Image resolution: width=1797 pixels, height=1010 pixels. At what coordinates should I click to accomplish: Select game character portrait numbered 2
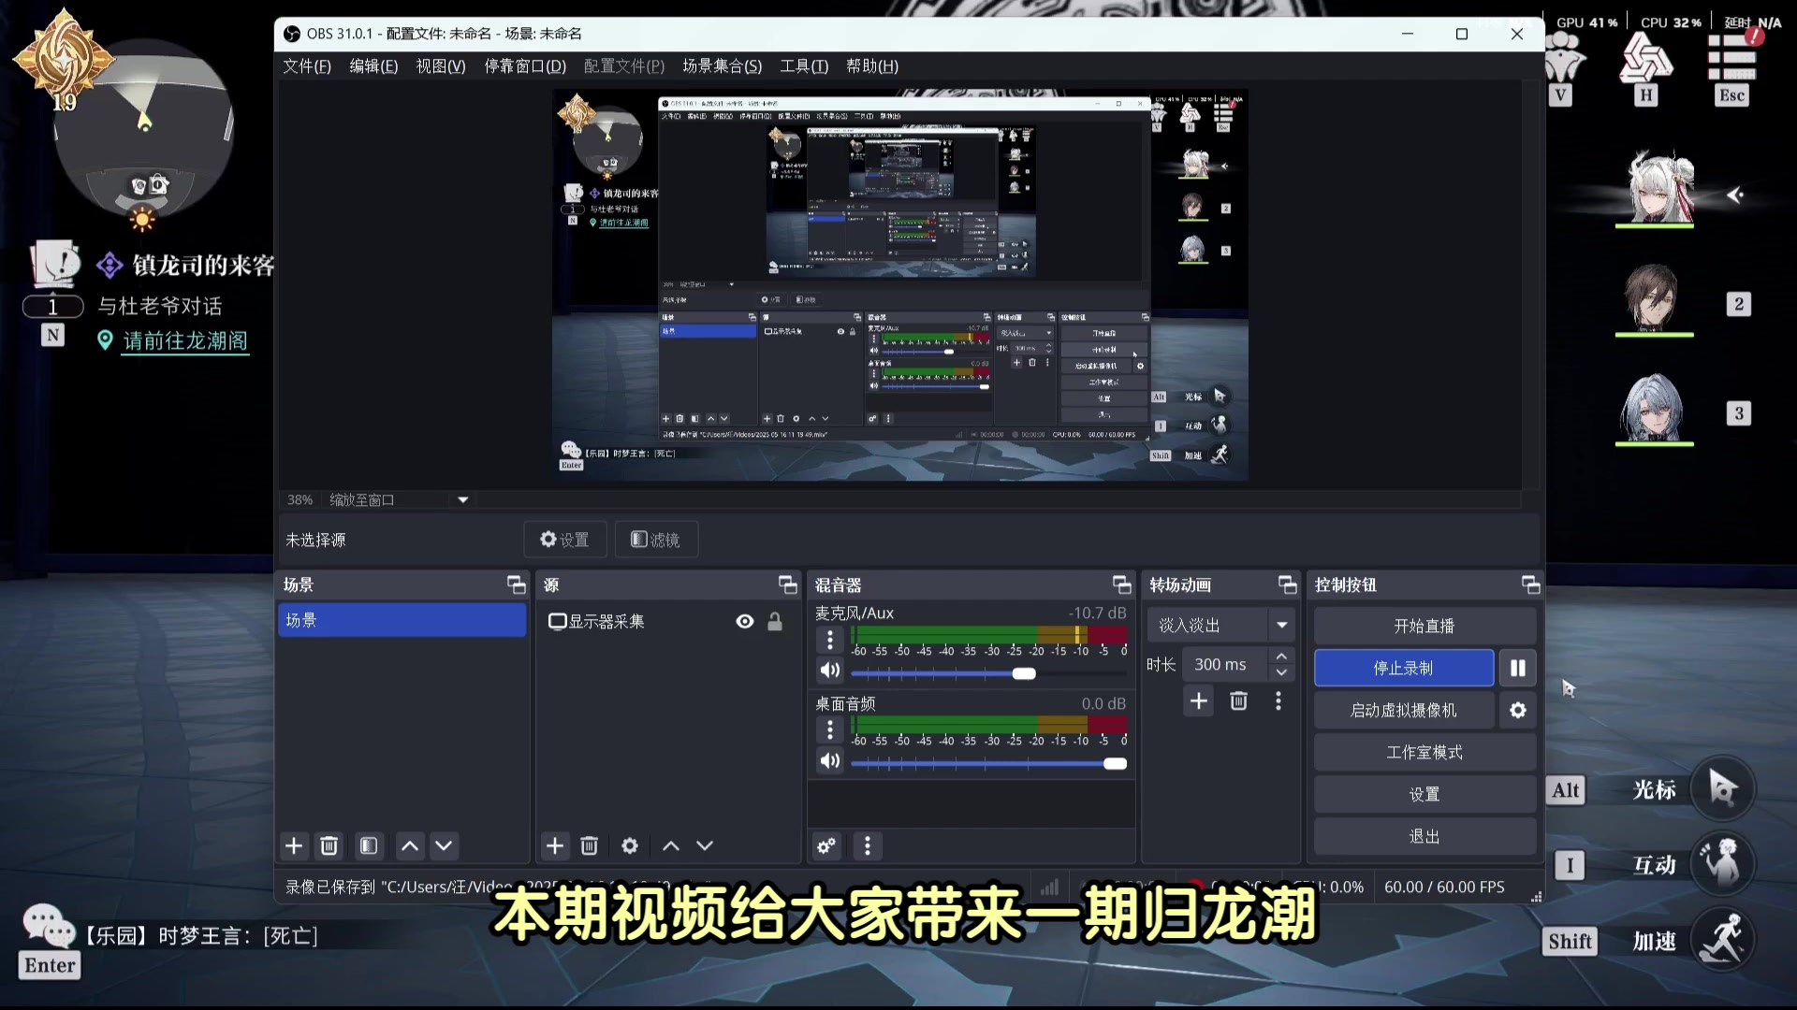pos(1654,299)
